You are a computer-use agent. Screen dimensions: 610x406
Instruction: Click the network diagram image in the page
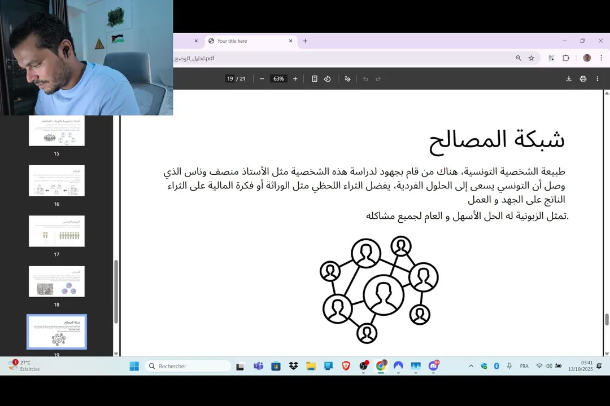click(380, 290)
